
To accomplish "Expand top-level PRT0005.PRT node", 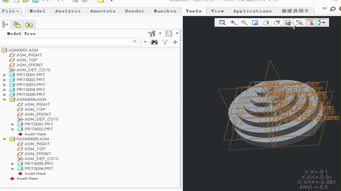I will 5,95.
